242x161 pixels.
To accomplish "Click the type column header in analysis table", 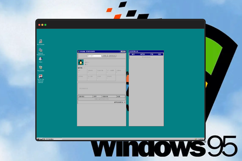I will coord(95,96).
